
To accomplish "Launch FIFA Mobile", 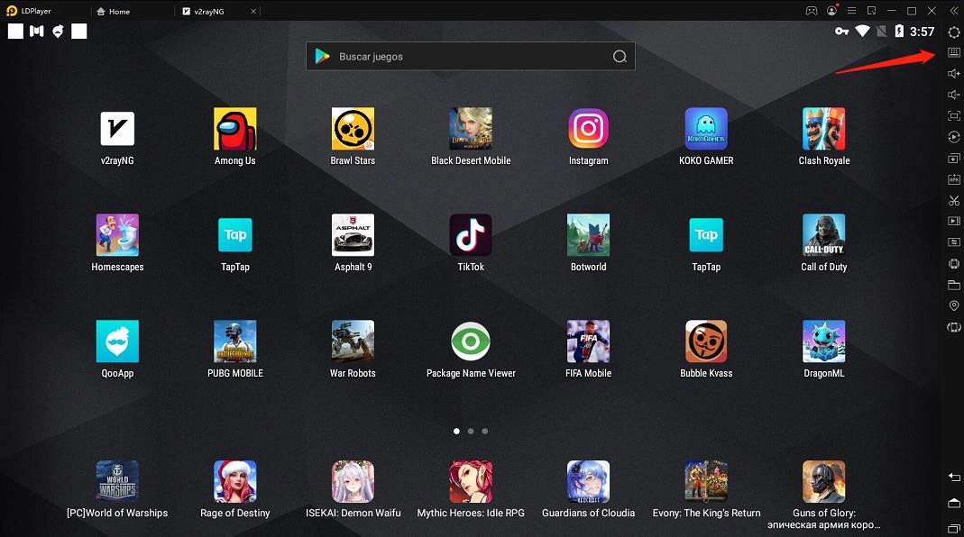I will [x=588, y=341].
